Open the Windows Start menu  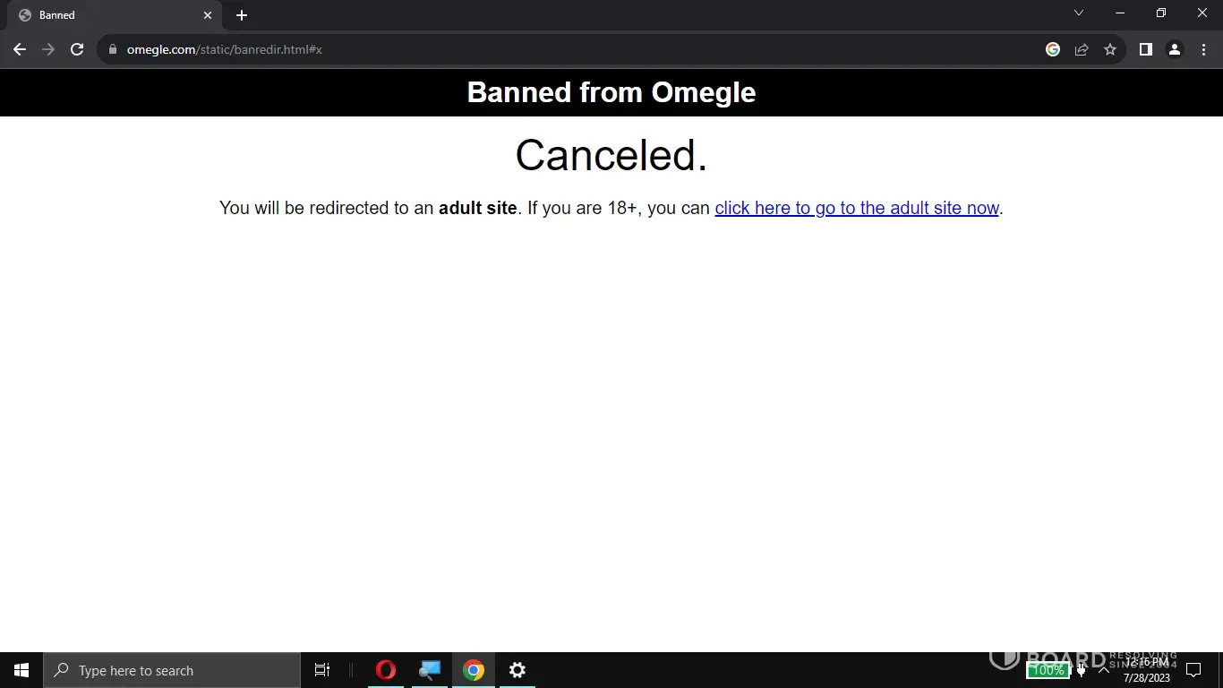pos(21,670)
